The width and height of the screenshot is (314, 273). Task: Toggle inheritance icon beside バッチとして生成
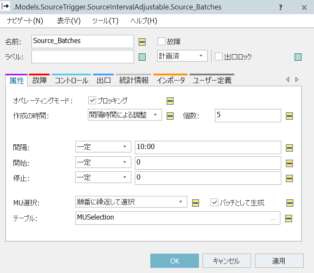pyautogui.click(x=290, y=203)
